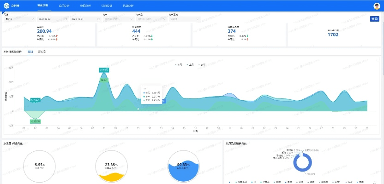The image size is (384, 184).
Task: Click the app logo in the top-left corner
Action: (x=6, y=6)
